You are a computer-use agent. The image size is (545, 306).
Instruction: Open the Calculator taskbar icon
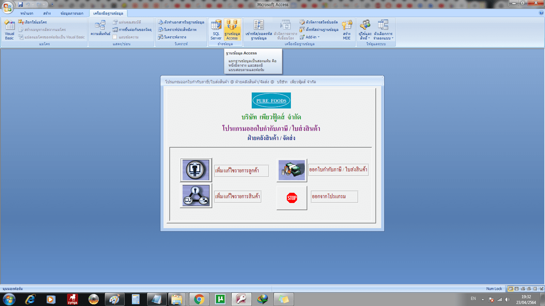136,300
